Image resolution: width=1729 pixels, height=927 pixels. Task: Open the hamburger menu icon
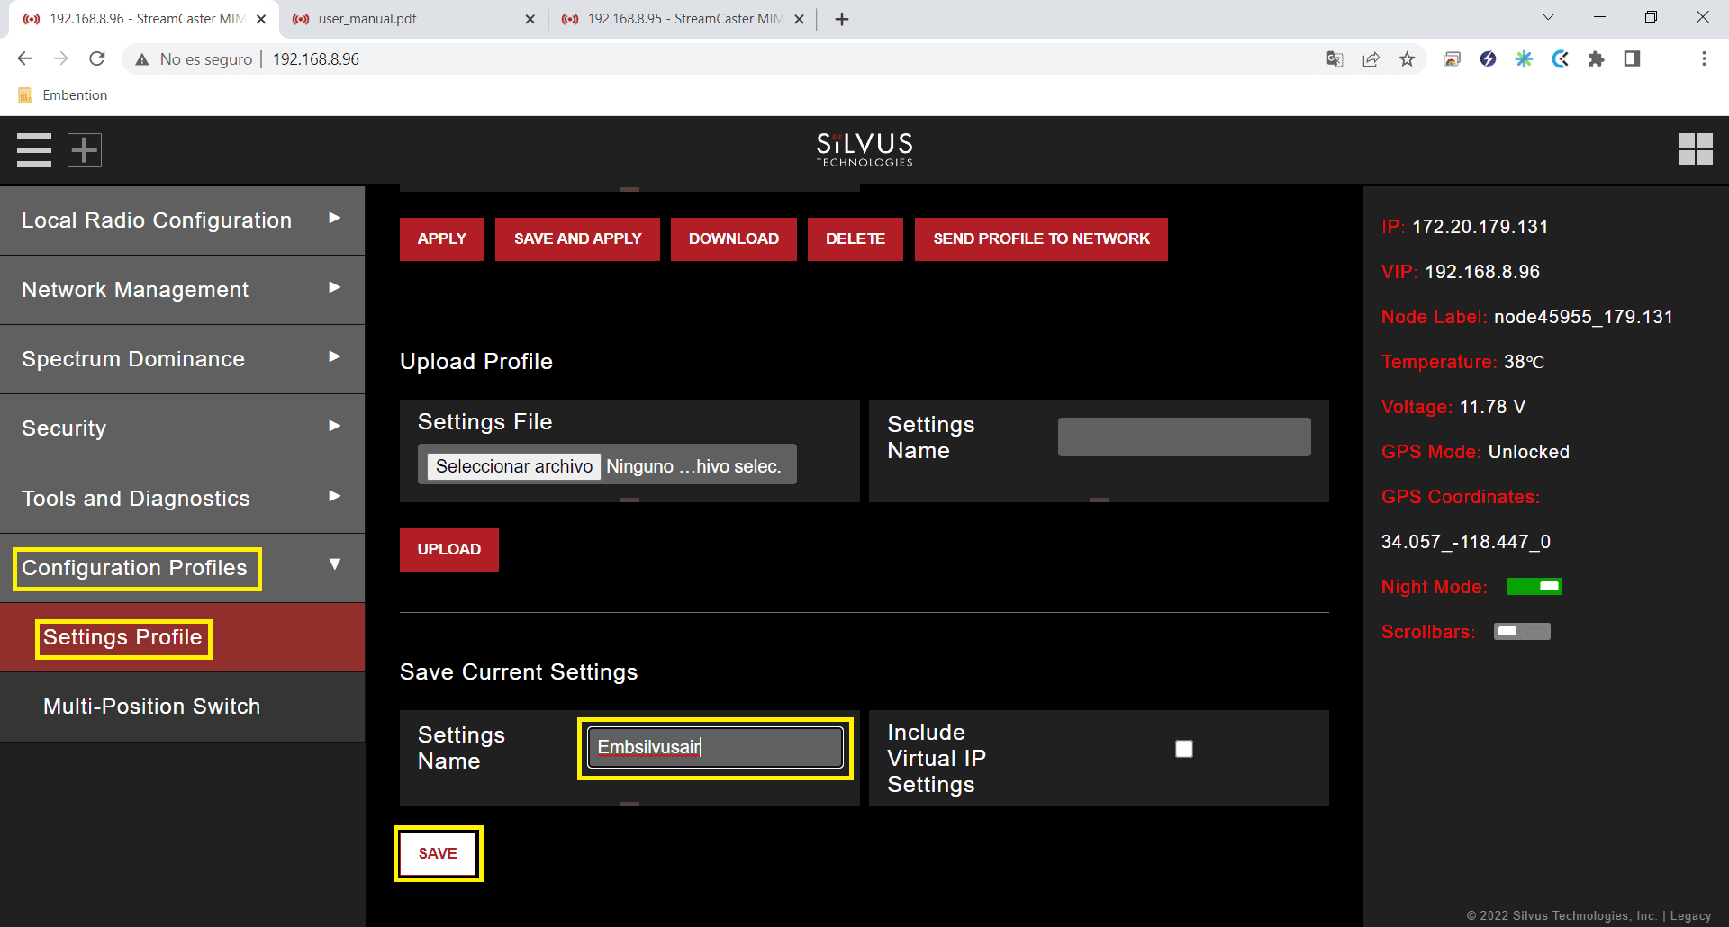34,150
